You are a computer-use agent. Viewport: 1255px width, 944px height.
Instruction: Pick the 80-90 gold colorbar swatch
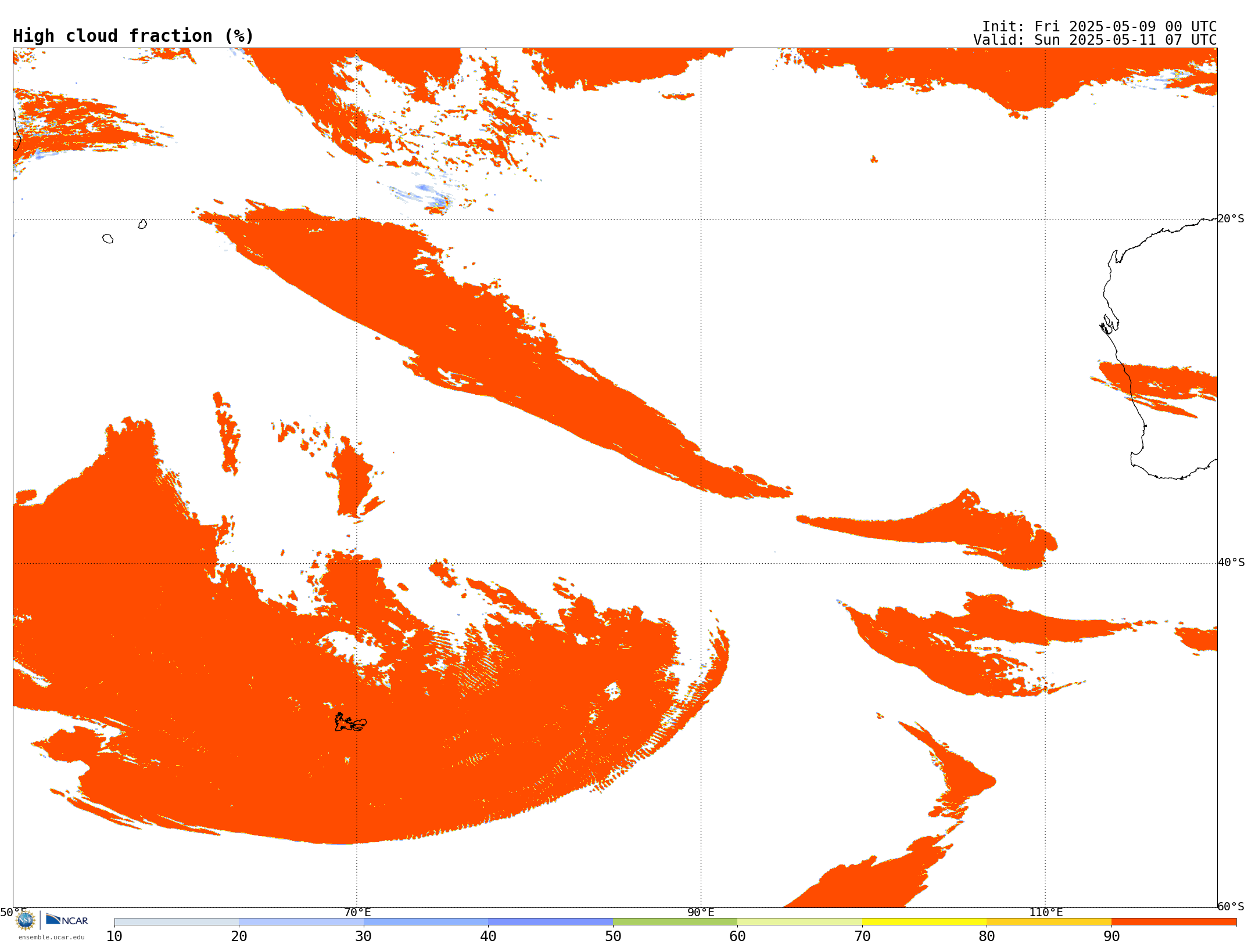(1049, 922)
